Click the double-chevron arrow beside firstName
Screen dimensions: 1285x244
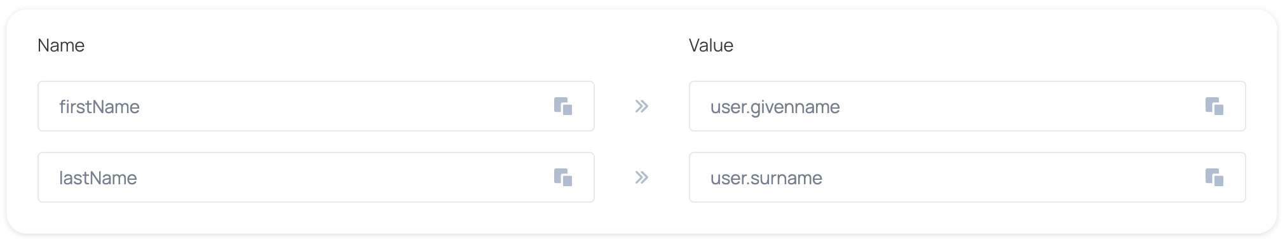click(642, 106)
